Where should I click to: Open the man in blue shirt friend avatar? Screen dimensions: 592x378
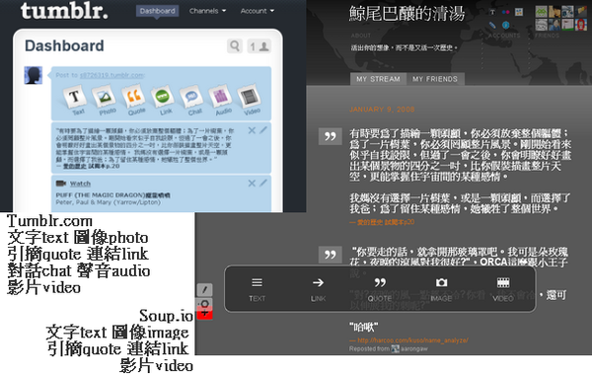(555, 25)
